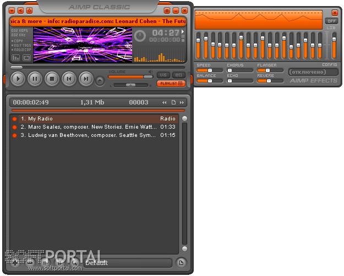Toggle the VIS visualization button
Image resolution: width=344 pixels, height=276 pixels.
click(163, 75)
